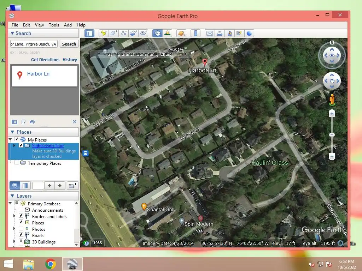
Task: Copy search results to My Places folder icon
Action: click(14, 122)
